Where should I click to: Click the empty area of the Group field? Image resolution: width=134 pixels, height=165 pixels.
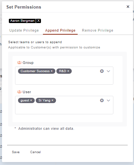point(64,79)
